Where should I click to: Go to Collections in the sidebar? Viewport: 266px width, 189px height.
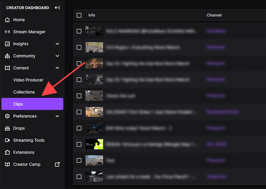pos(24,92)
